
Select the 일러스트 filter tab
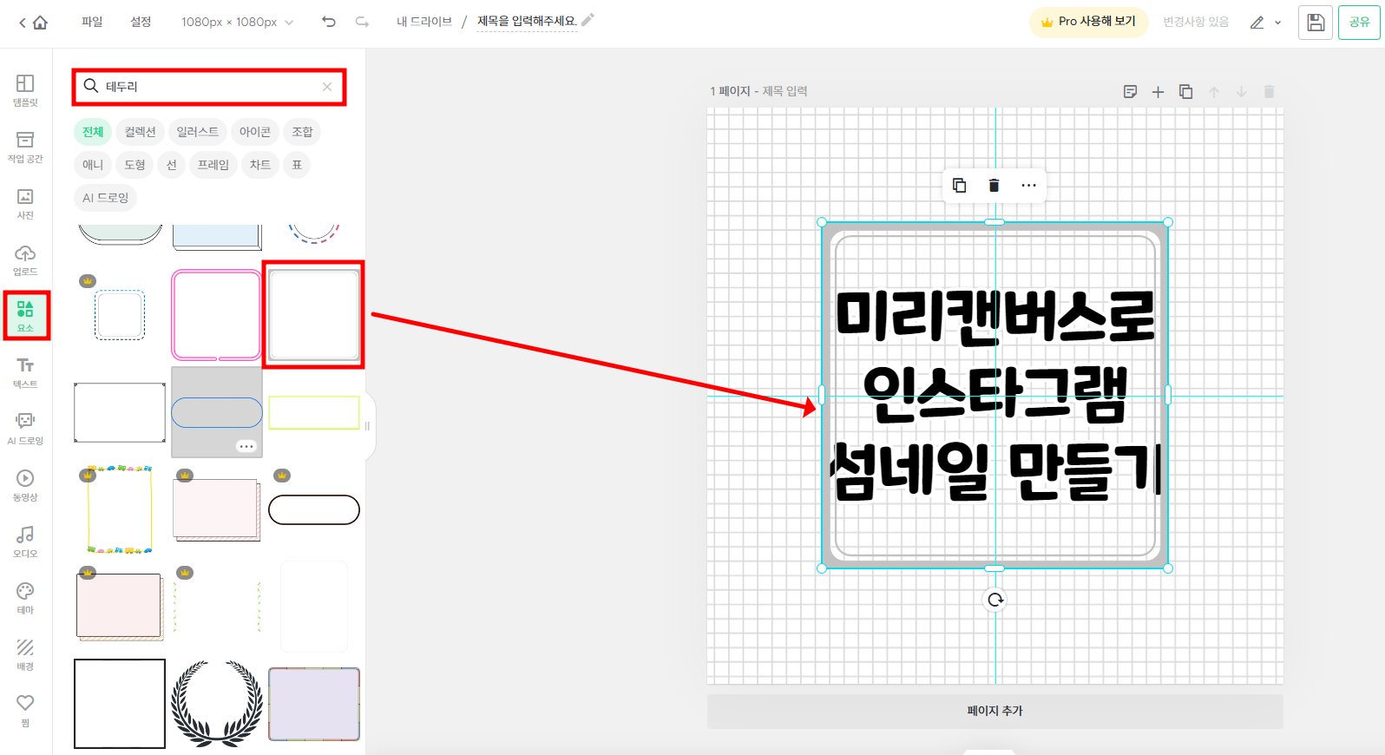tap(198, 132)
